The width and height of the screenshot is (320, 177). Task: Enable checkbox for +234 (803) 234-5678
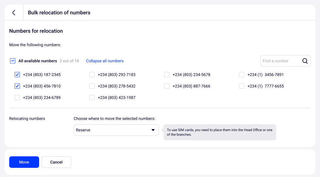pos(167,75)
